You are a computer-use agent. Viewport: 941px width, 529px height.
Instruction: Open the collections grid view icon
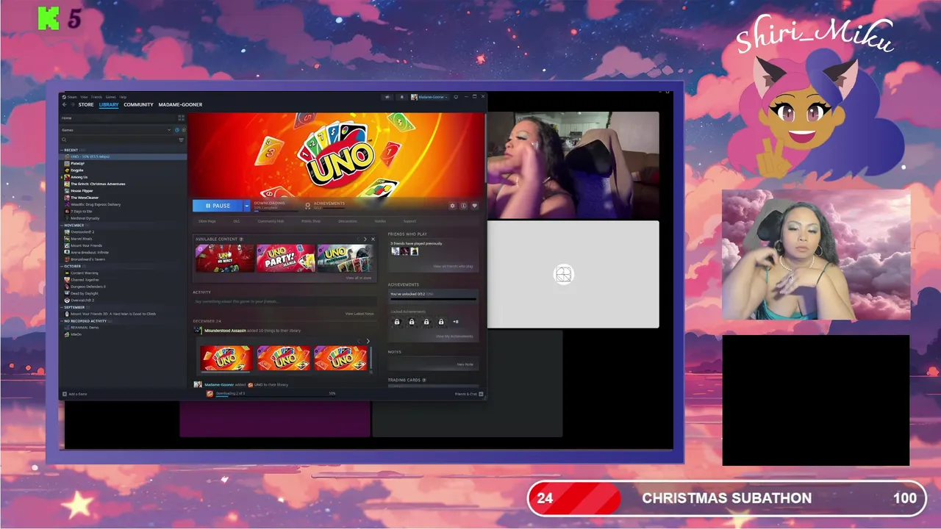point(181,118)
